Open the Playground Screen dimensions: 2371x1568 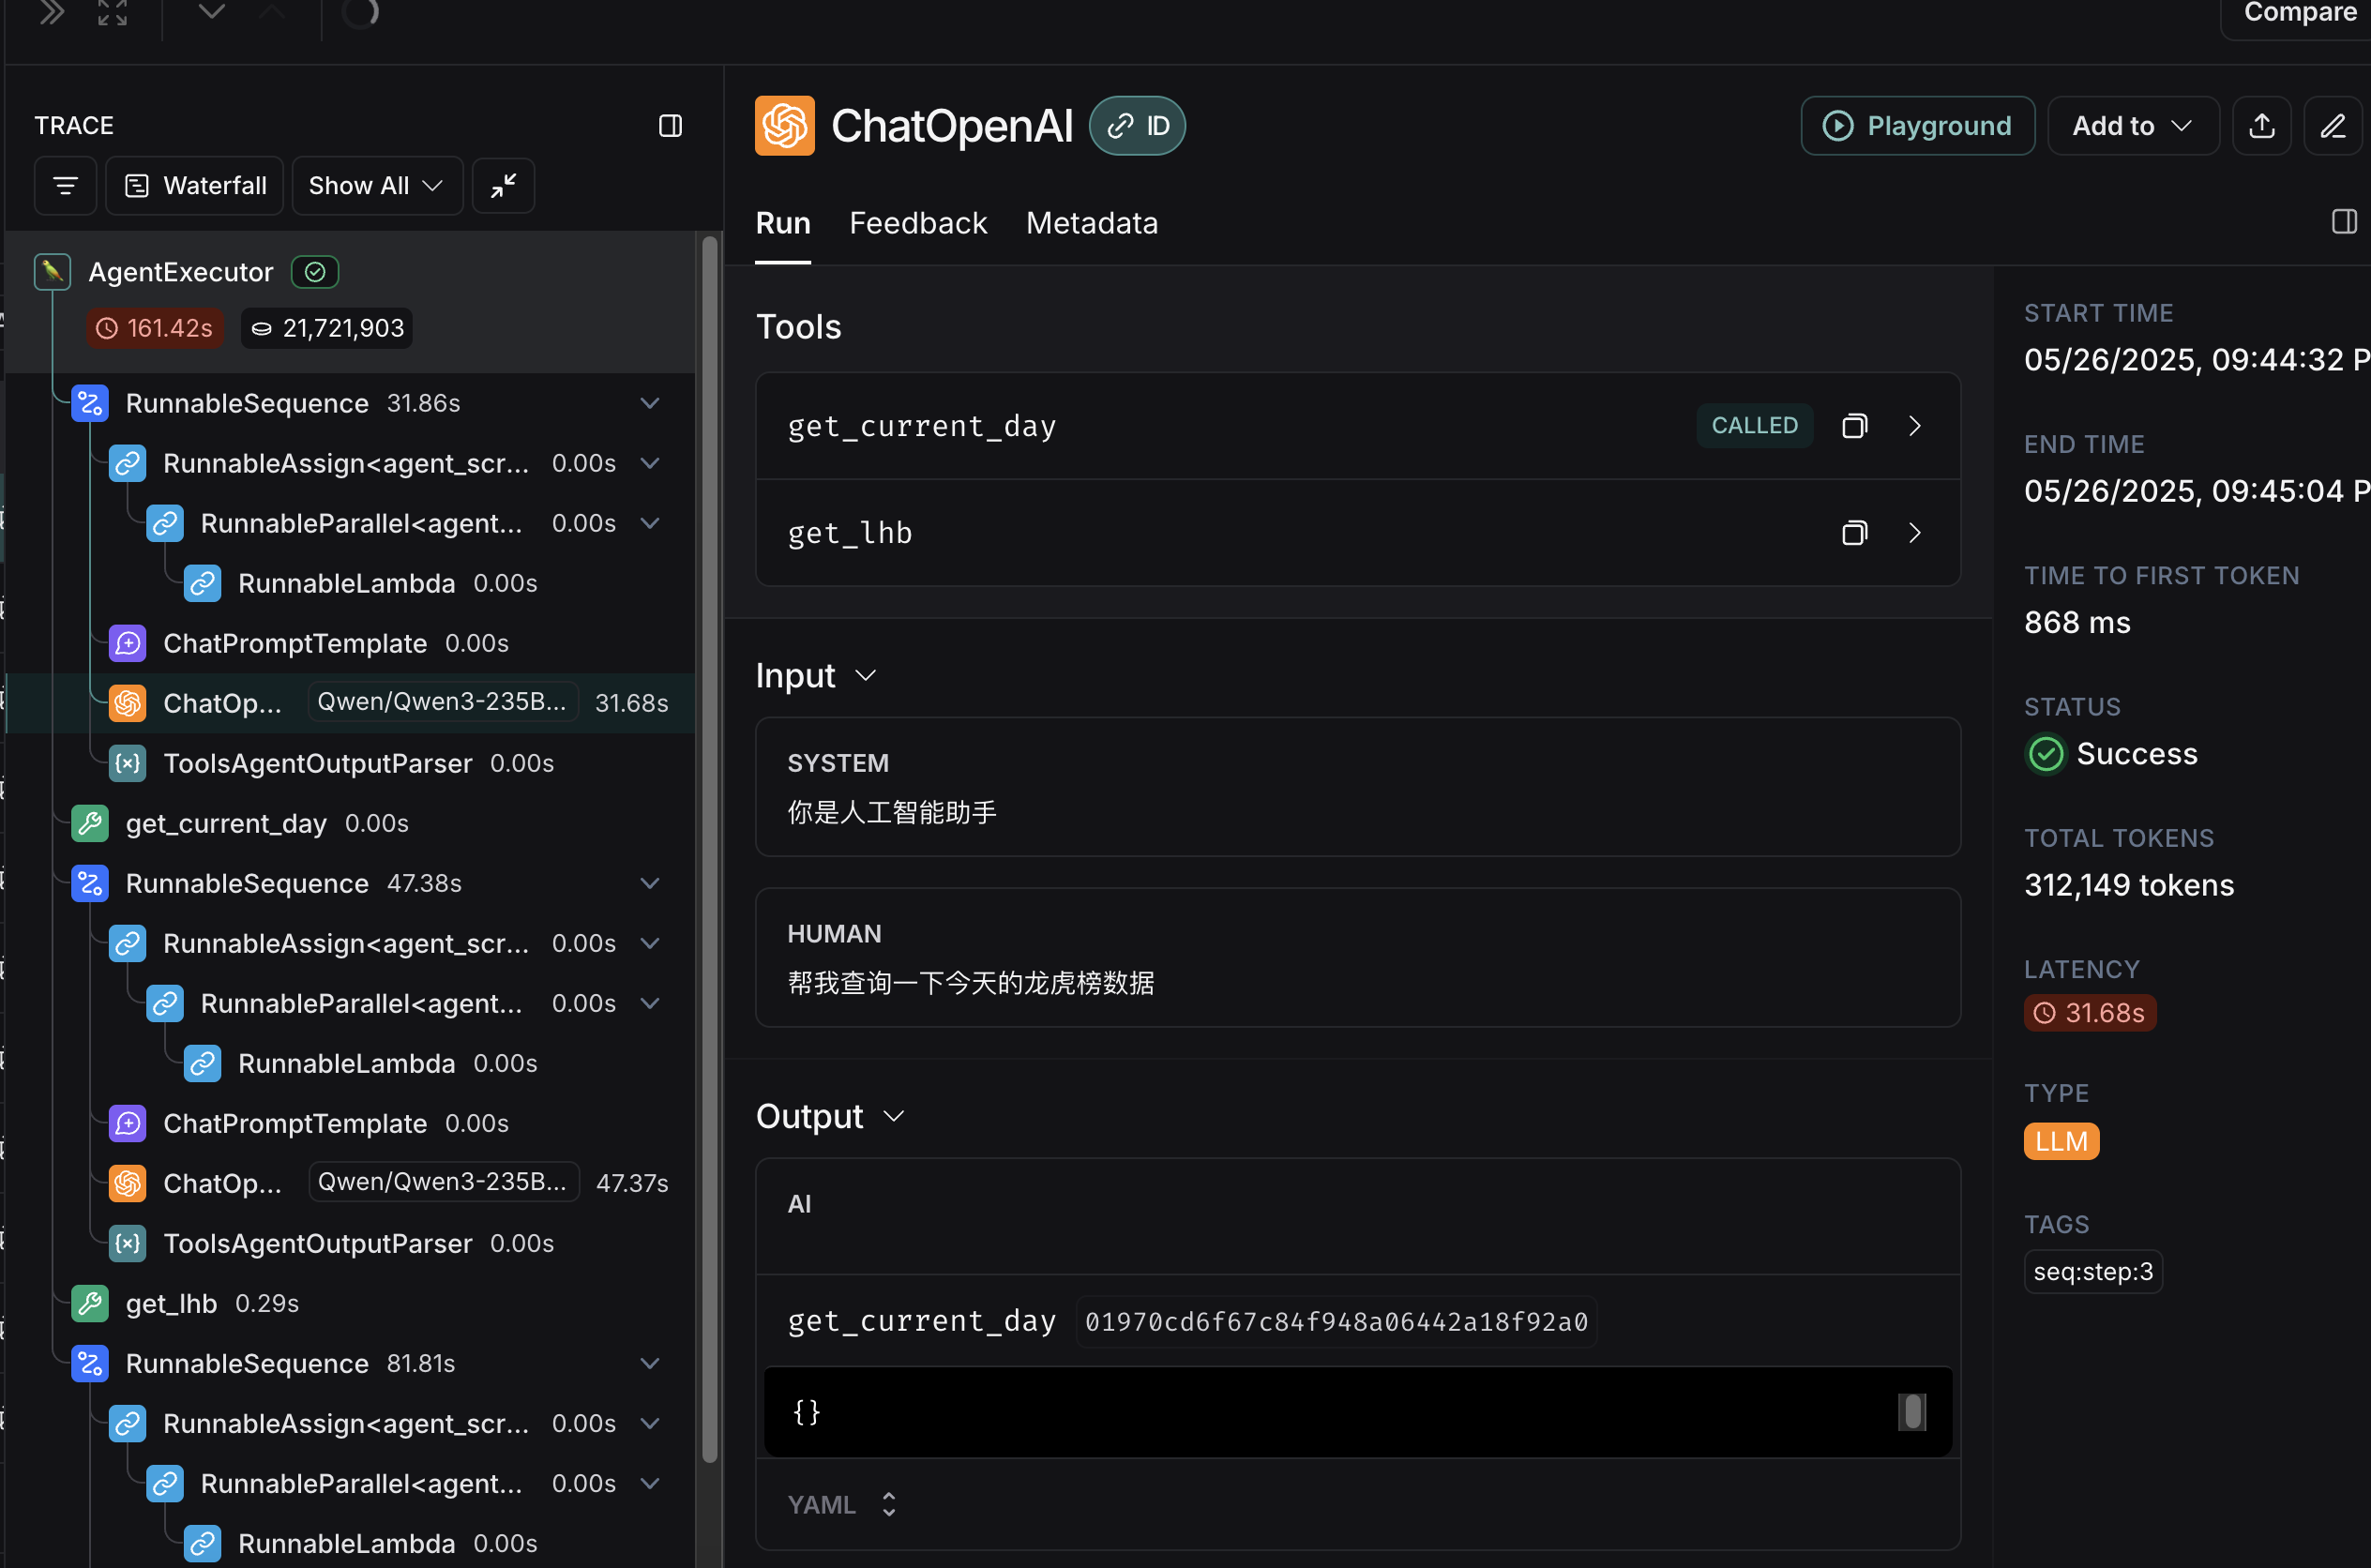click(x=1917, y=126)
